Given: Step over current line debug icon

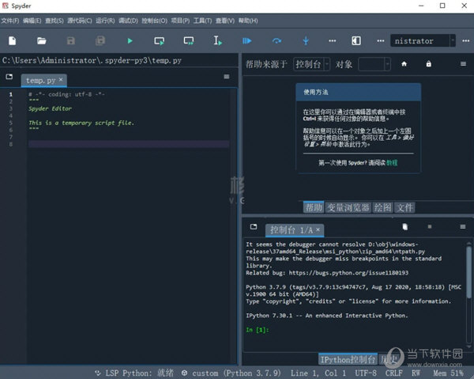Looking at the screenshot, I should coord(276,40).
